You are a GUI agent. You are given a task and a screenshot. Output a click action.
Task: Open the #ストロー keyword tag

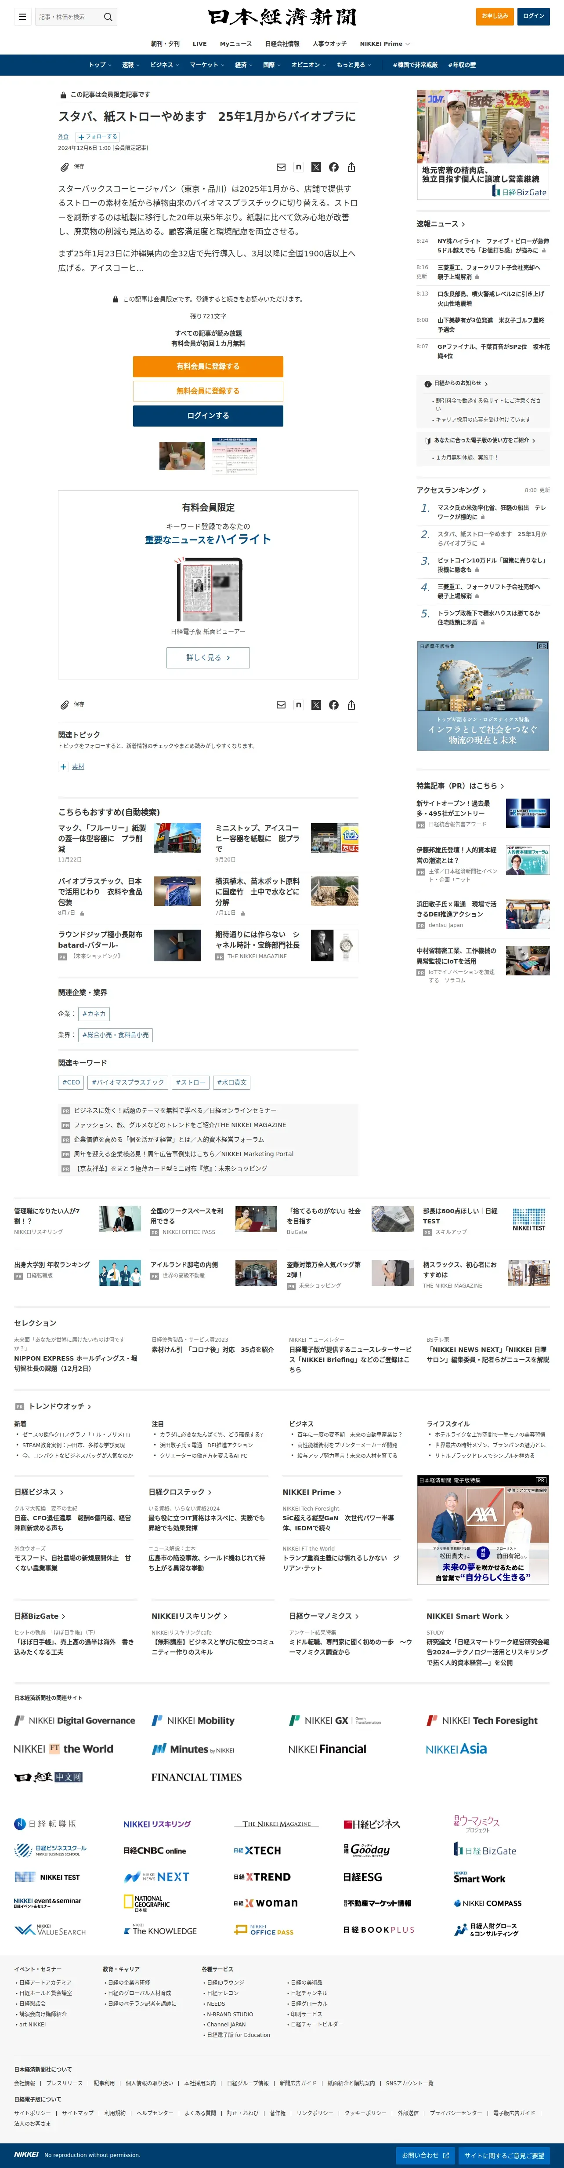tap(190, 1082)
